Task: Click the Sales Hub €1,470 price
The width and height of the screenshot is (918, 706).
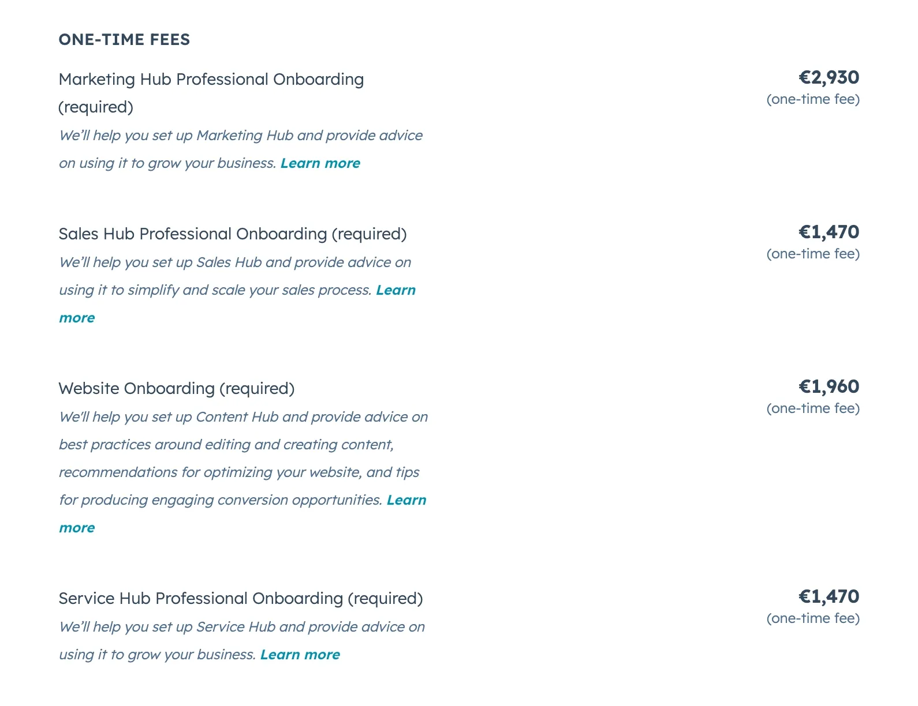Action: tap(829, 232)
